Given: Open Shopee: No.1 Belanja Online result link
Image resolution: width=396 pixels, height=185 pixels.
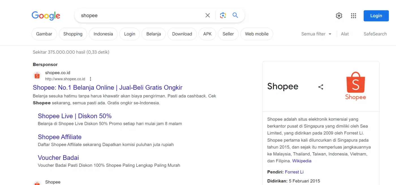Looking at the screenshot, I should [107, 87].
